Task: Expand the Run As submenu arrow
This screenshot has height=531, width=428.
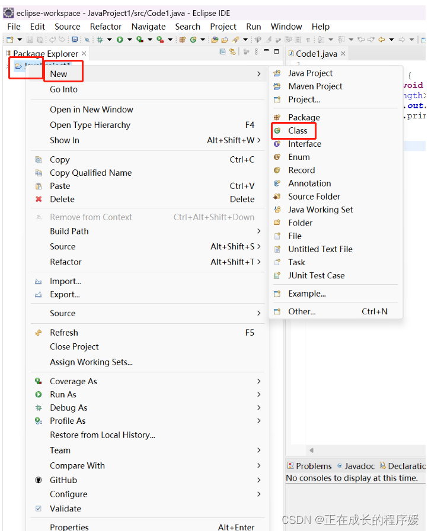Action: [259, 394]
